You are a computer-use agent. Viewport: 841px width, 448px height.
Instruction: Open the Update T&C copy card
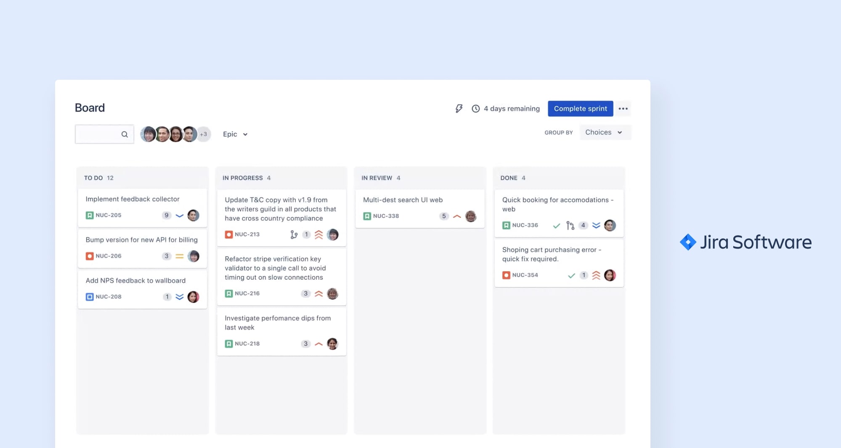click(x=281, y=217)
